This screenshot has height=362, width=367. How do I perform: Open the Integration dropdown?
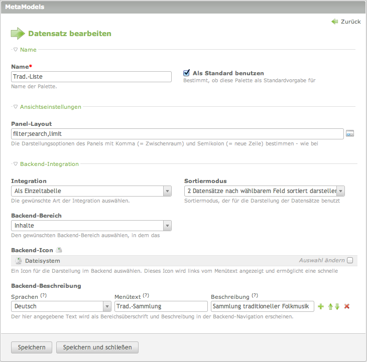91,191
